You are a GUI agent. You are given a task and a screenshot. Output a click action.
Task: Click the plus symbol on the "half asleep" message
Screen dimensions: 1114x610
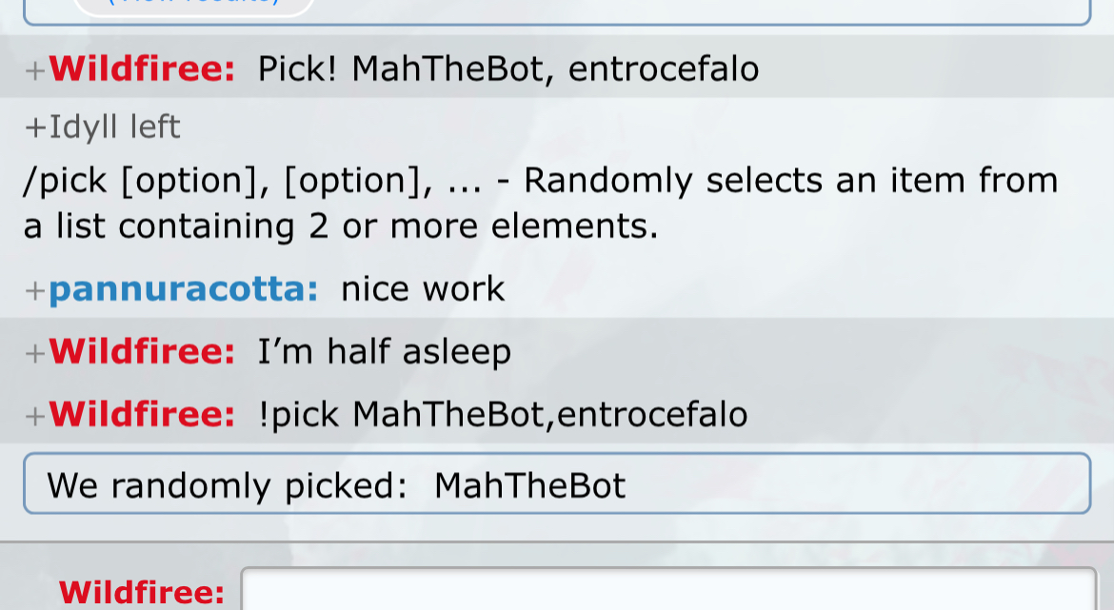pos(35,352)
